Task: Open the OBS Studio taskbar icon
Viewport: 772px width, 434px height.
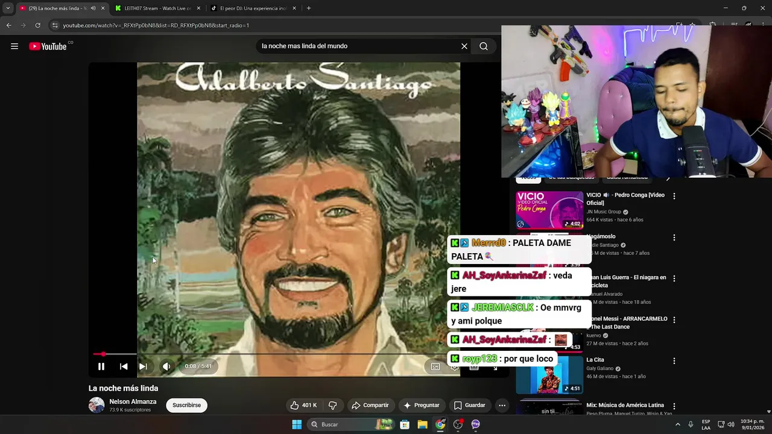Action: coord(458,424)
